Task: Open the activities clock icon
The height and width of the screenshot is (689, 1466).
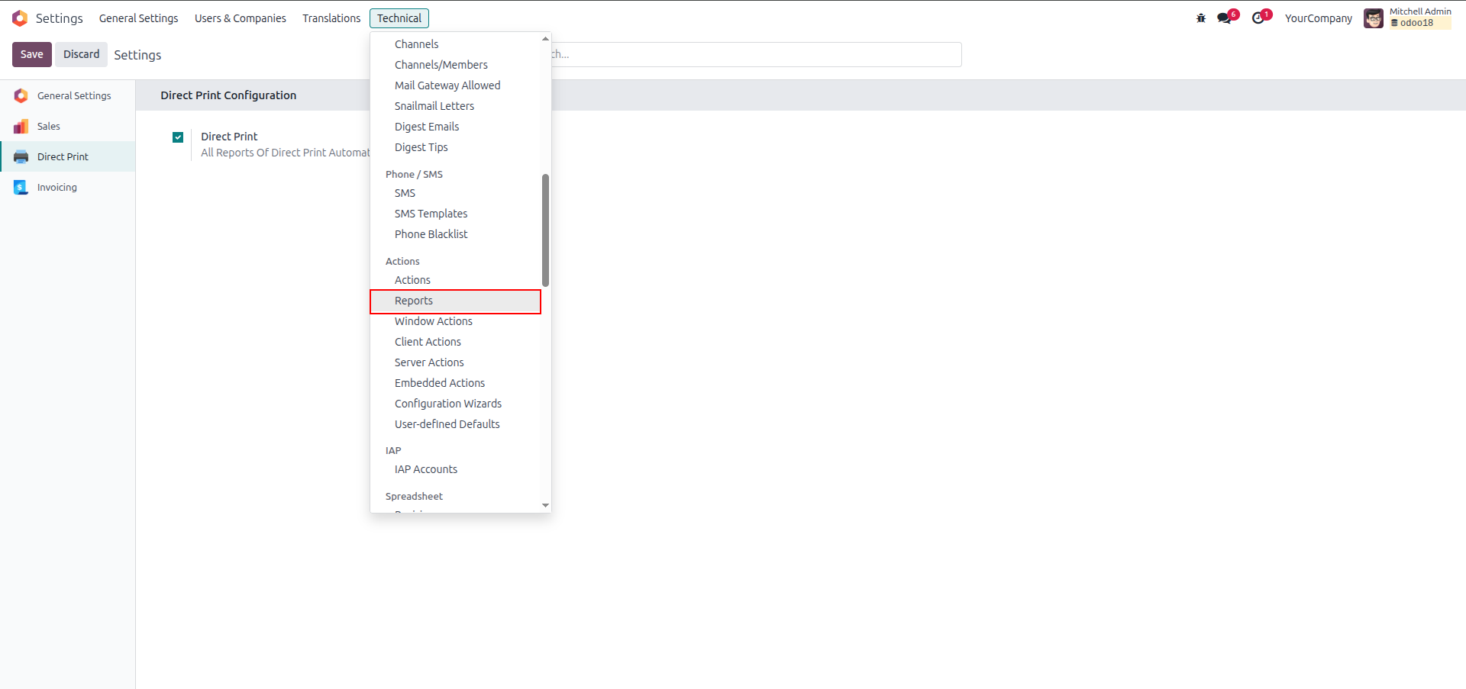Action: point(1258,18)
